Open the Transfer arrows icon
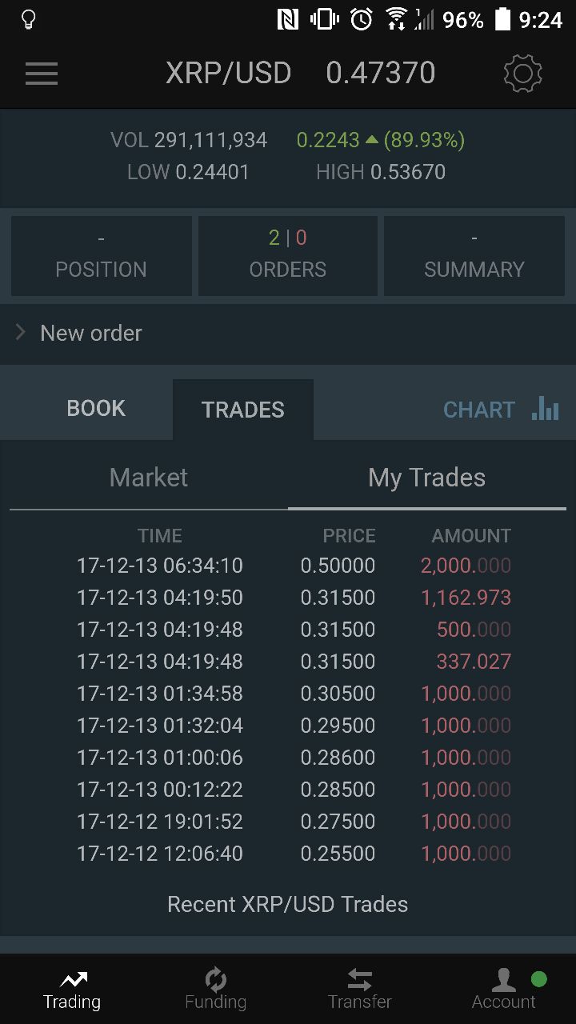This screenshot has width=576, height=1024. [x=359, y=979]
